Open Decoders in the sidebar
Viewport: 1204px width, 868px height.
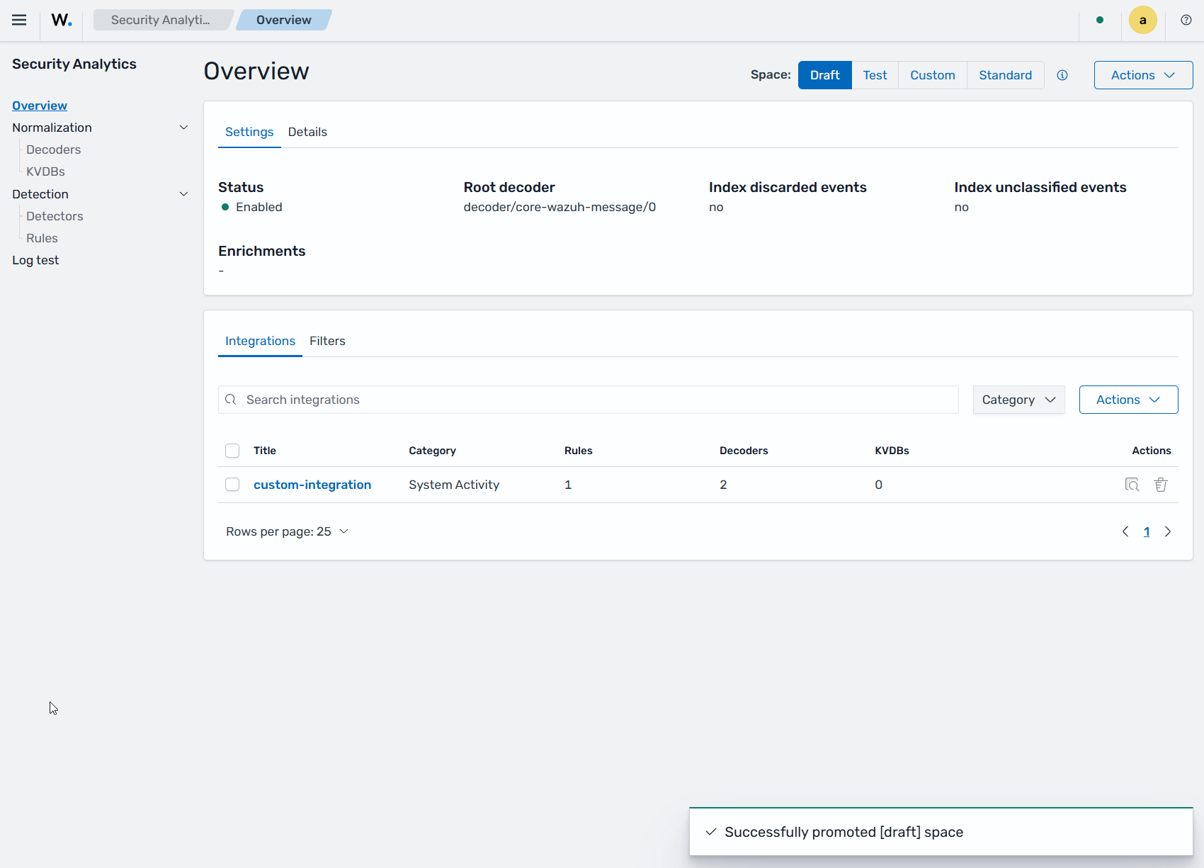click(x=54, y=150)
